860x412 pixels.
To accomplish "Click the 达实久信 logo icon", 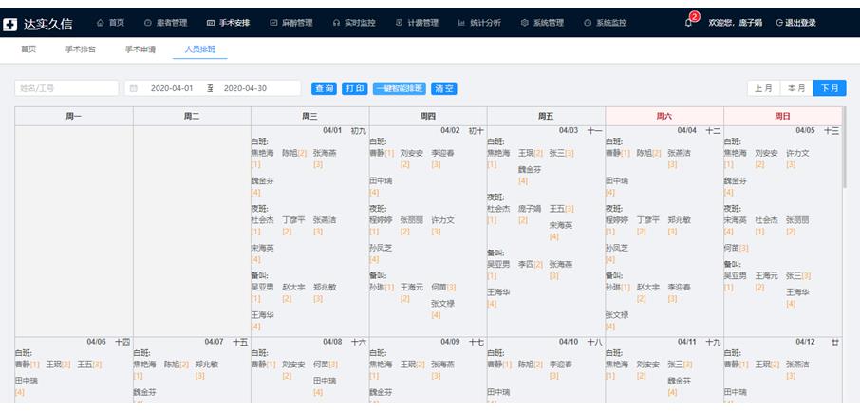I will click(x=11, y=22).
